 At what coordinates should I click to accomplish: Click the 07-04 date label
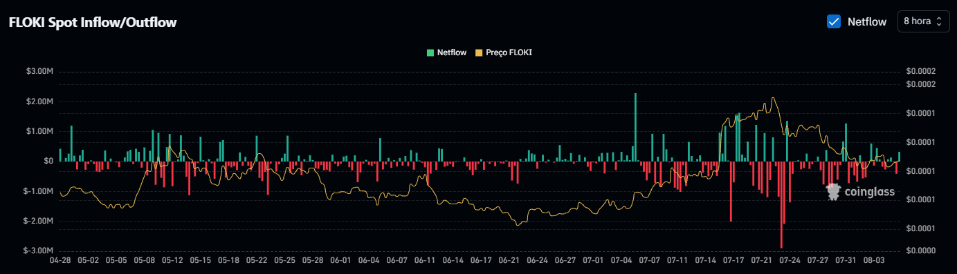[621, 261]
